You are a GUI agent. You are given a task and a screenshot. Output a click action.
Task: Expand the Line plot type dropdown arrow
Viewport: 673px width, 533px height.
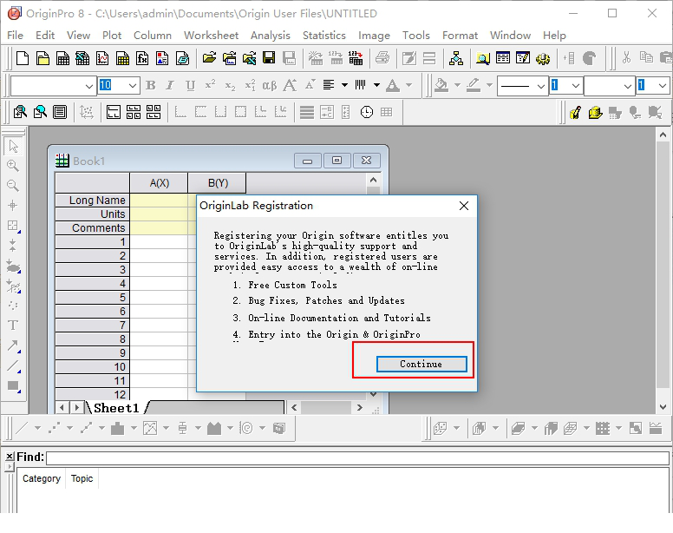(x=38, y=428)
